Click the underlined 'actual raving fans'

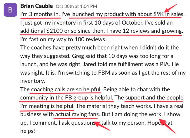[77, 114]
